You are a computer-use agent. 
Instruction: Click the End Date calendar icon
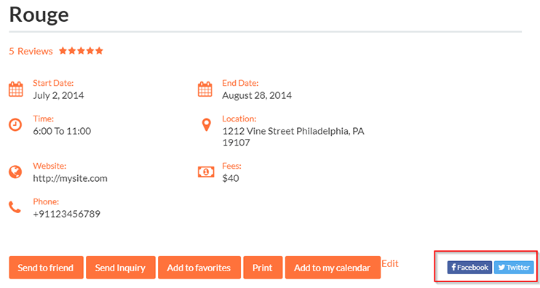tap(205, 89)
